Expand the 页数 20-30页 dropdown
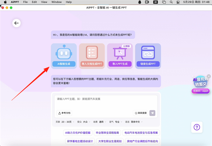Screen dimensions: 212x146 (x=65, y=122)
